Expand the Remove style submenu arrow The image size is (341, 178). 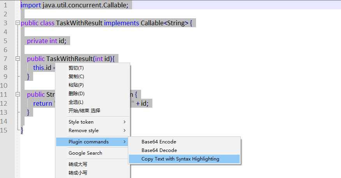pyautogui.click(x=124, y=131)
